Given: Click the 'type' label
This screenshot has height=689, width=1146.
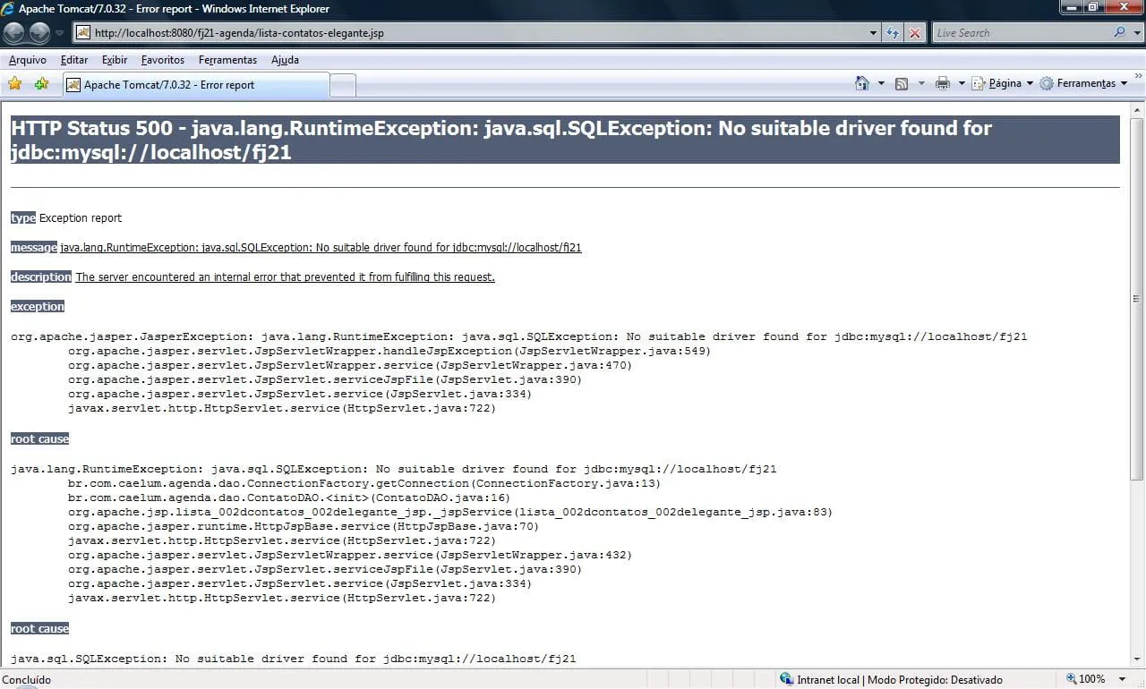Looking at the screenshot, I should pos(23,217).
